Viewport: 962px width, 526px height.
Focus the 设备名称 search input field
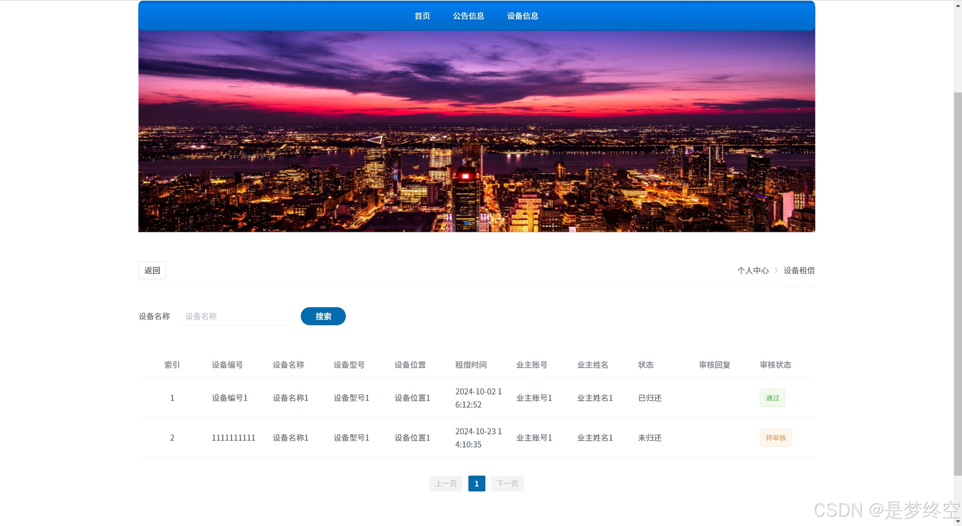click(x=235, y=316)
